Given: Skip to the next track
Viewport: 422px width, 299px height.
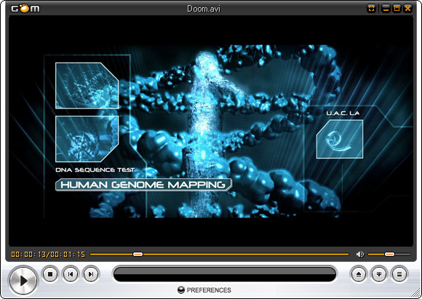Looking at the screenshot, I should click(91, 274).
